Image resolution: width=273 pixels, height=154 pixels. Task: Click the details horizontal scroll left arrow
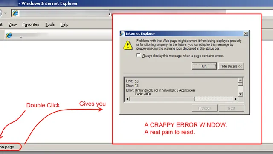127,99
